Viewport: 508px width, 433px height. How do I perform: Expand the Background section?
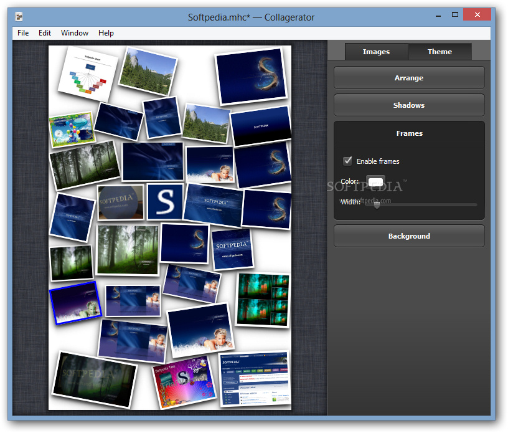(x=409, y=236)
